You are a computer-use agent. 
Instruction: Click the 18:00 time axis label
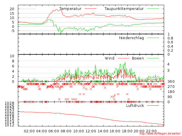click(x=127, y=131)
